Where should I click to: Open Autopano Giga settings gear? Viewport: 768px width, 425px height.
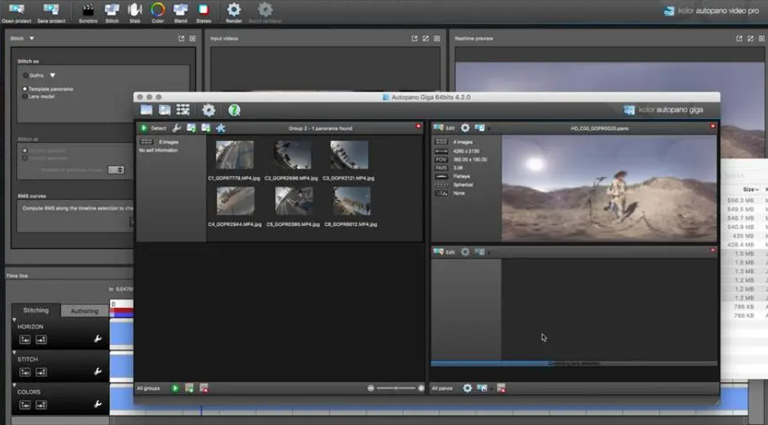(209, 110)
